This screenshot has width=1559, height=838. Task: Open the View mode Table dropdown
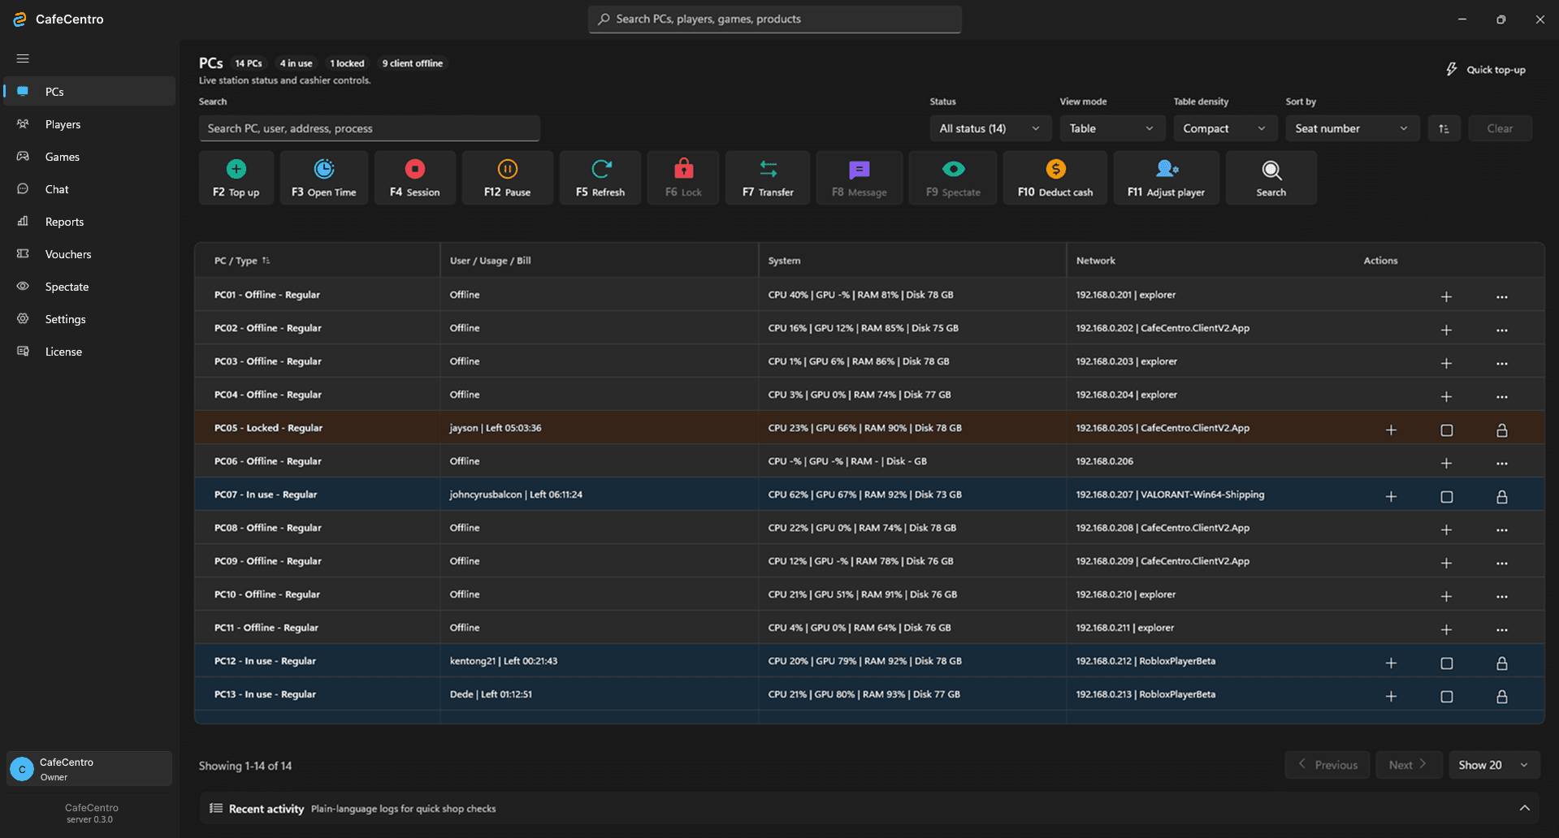(x=1112, y=128)
